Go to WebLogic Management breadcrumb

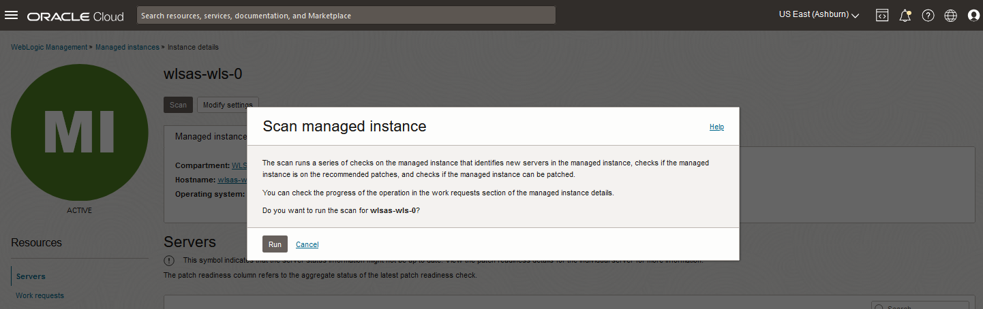point(49,47)
